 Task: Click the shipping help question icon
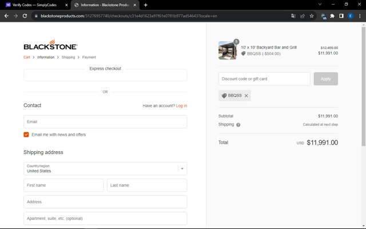(x=238, y=125)
